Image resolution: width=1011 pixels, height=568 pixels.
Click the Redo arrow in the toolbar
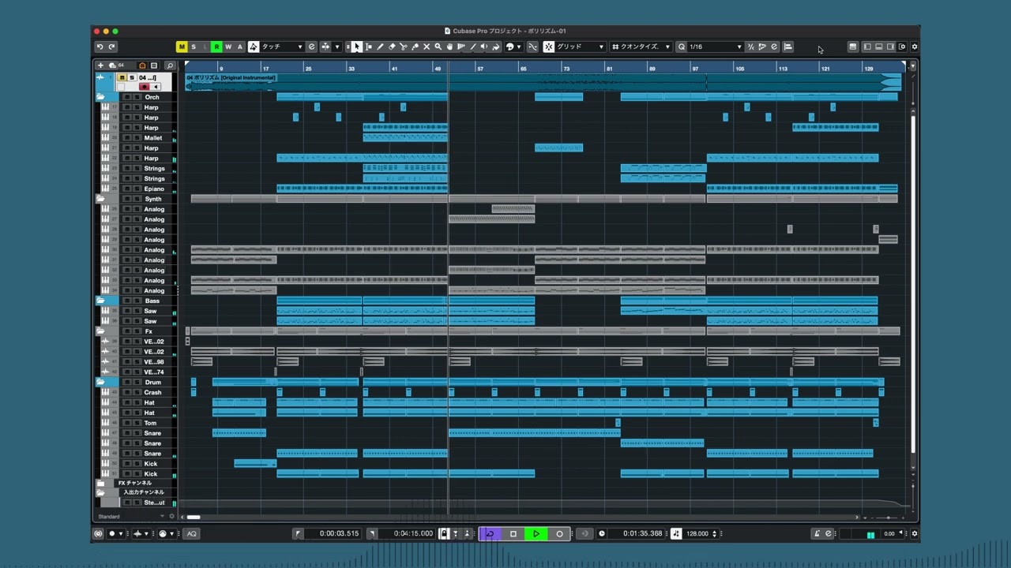click(x=111, y=47)
